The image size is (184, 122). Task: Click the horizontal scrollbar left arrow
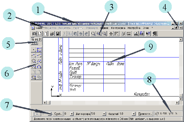click(45, 103)
